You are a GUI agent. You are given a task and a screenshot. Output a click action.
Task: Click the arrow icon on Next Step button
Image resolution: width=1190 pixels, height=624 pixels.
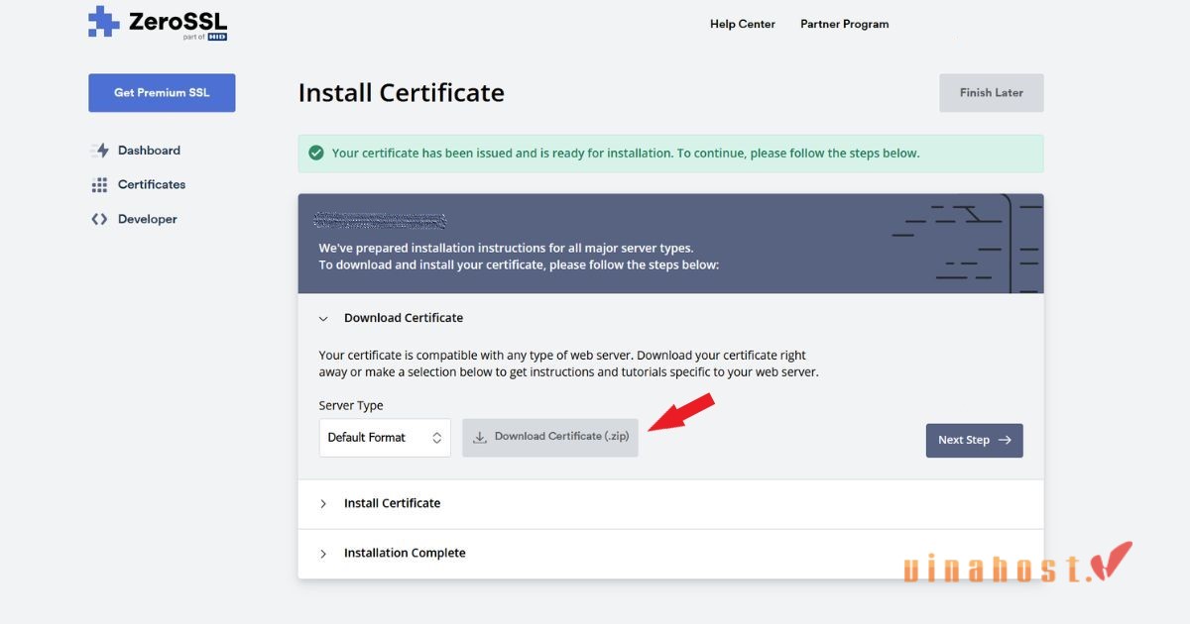coord(1003,440)
